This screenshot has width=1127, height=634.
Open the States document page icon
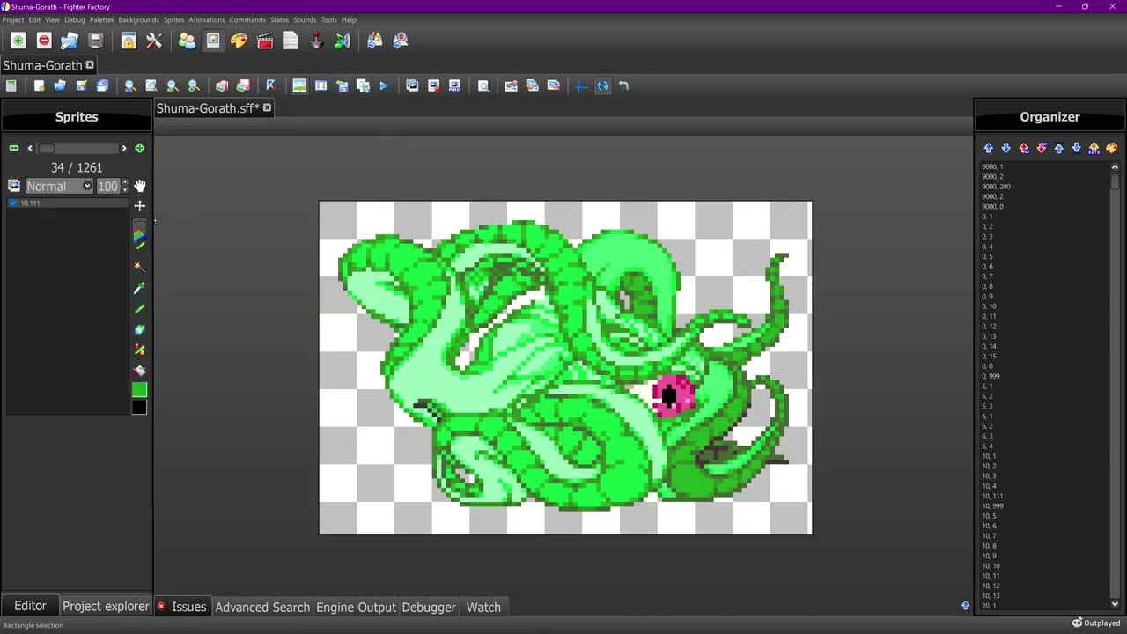click(291, 41)
